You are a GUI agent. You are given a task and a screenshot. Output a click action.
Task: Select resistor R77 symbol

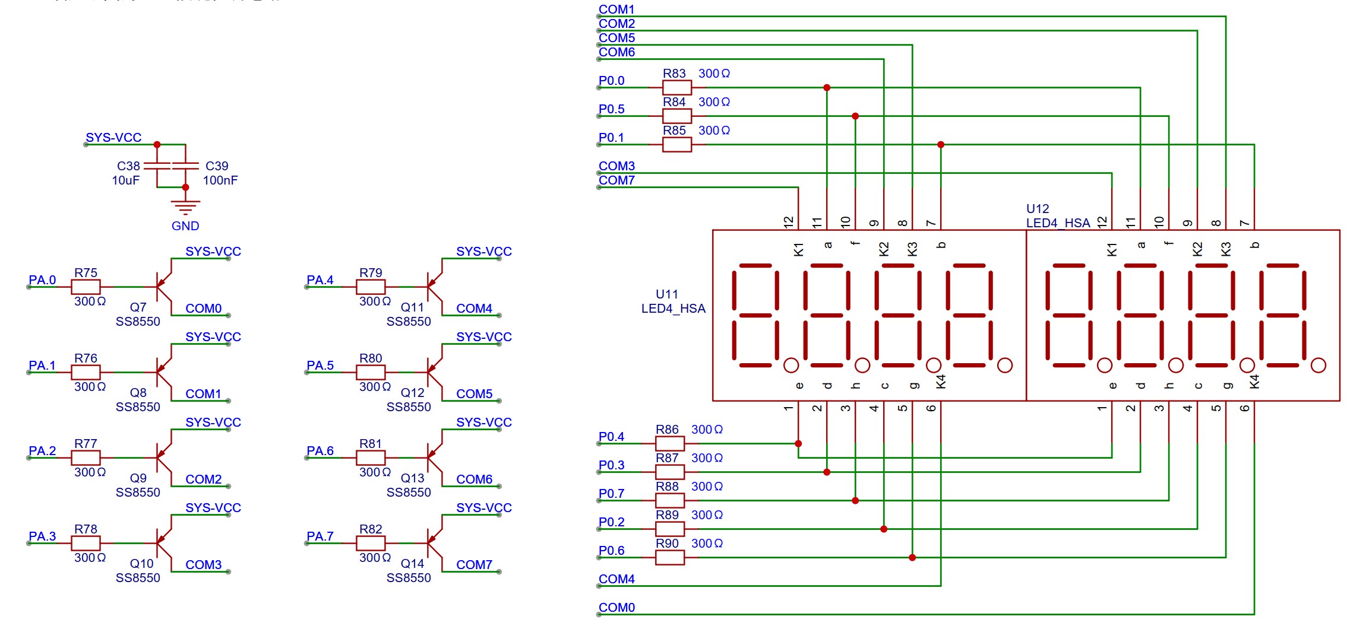[86, 458]
